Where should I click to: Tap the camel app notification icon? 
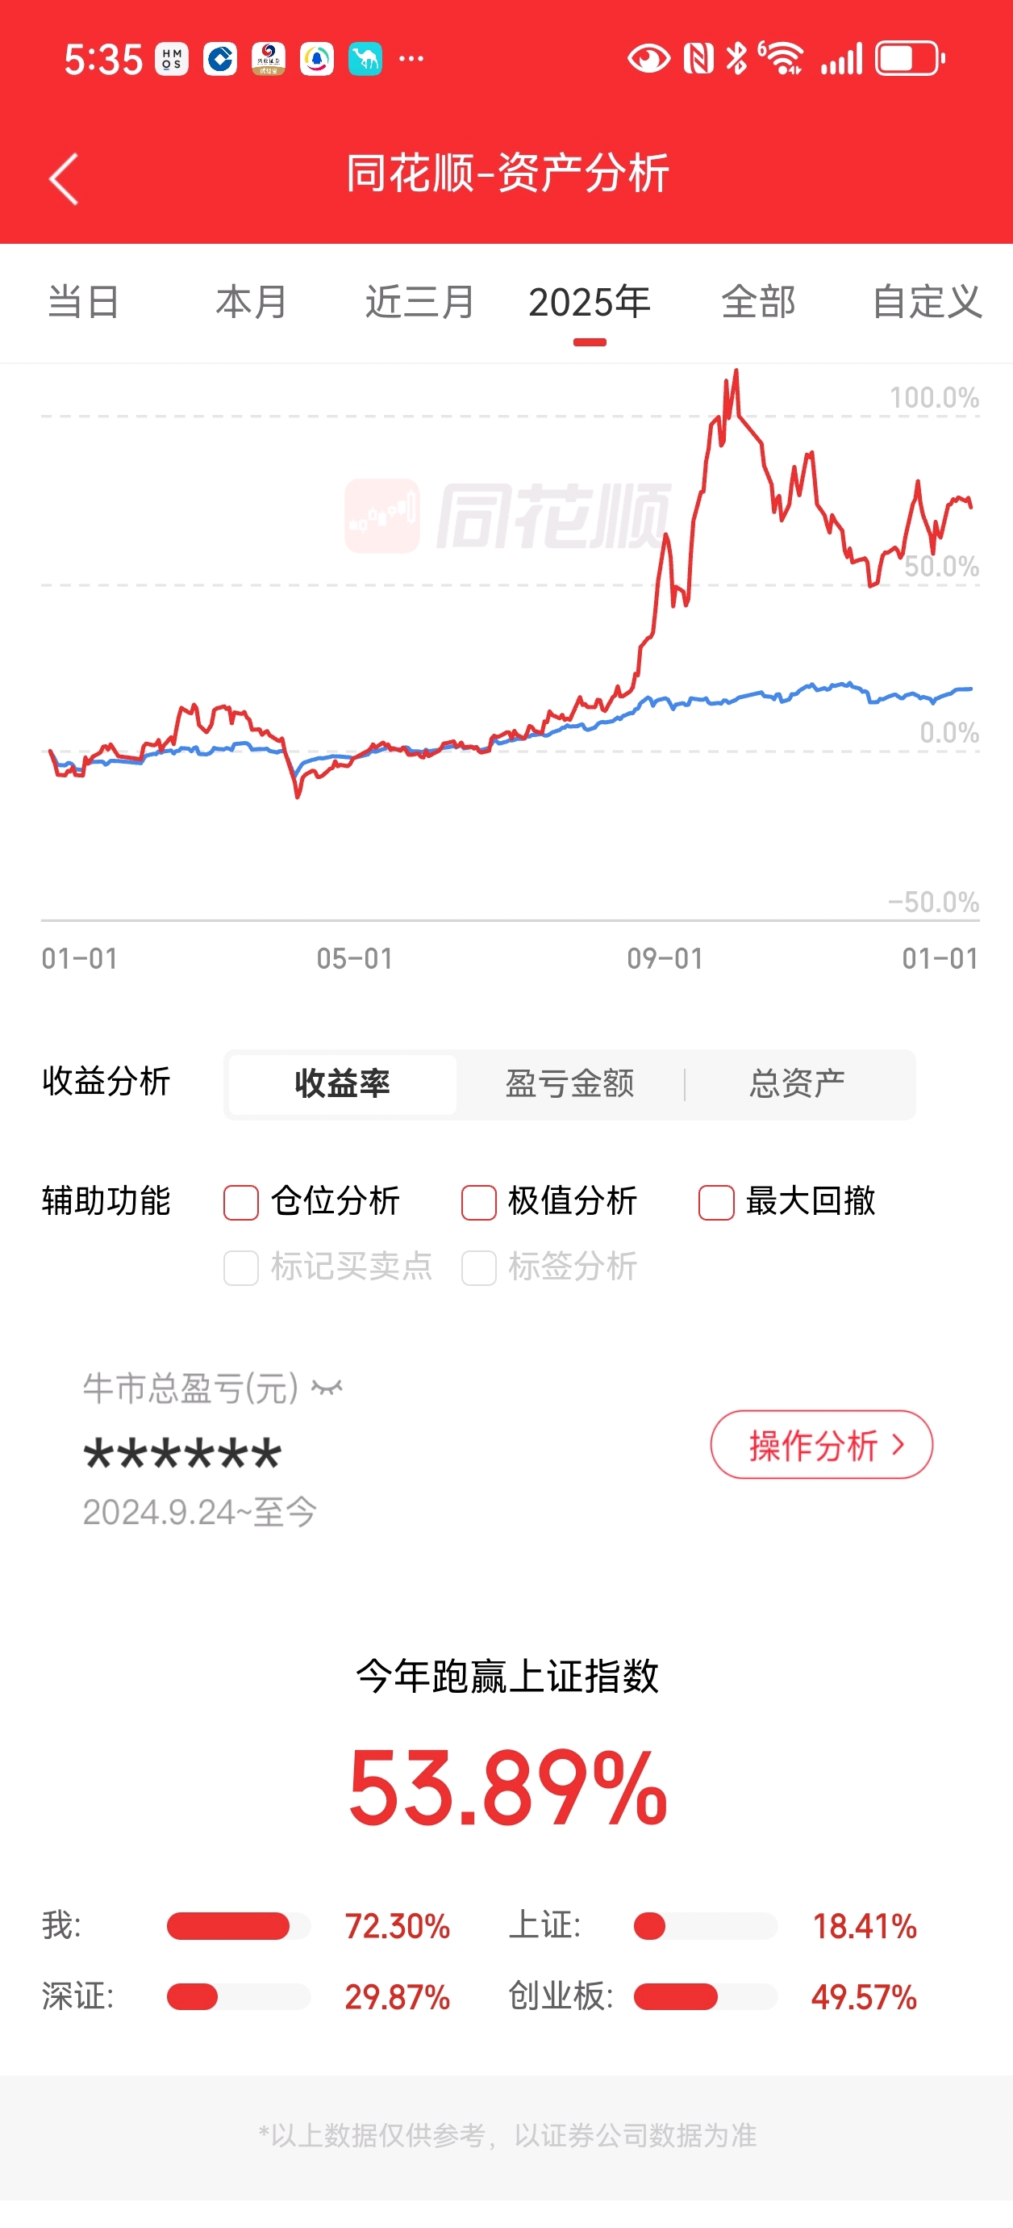pos(365,60)
